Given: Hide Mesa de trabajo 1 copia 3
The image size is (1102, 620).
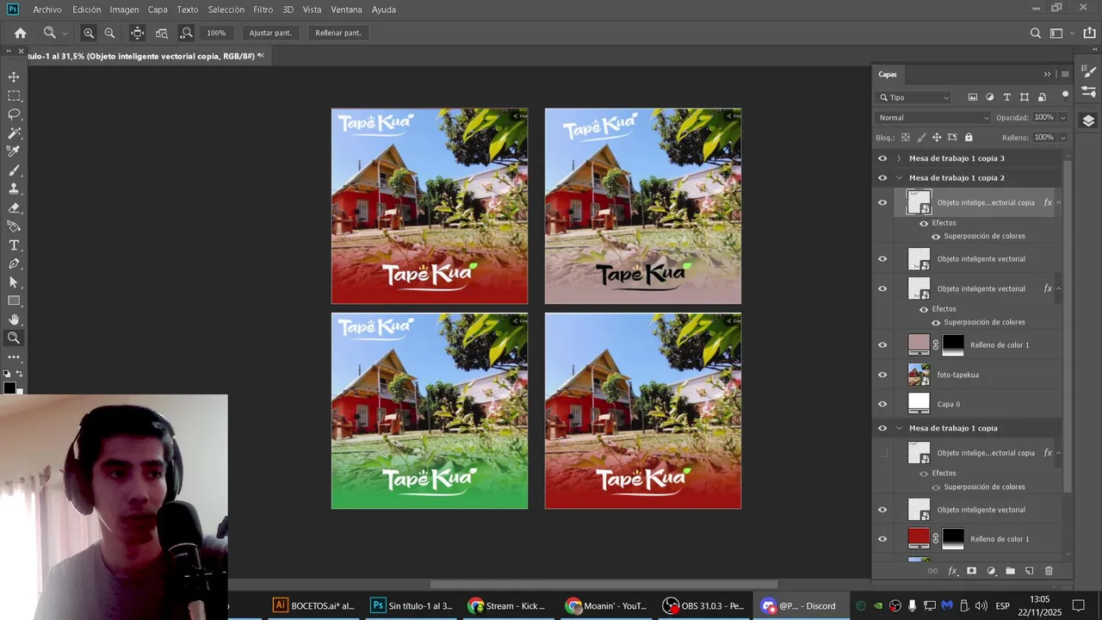Looking at the screenshot, I should [x=882, y=158].
